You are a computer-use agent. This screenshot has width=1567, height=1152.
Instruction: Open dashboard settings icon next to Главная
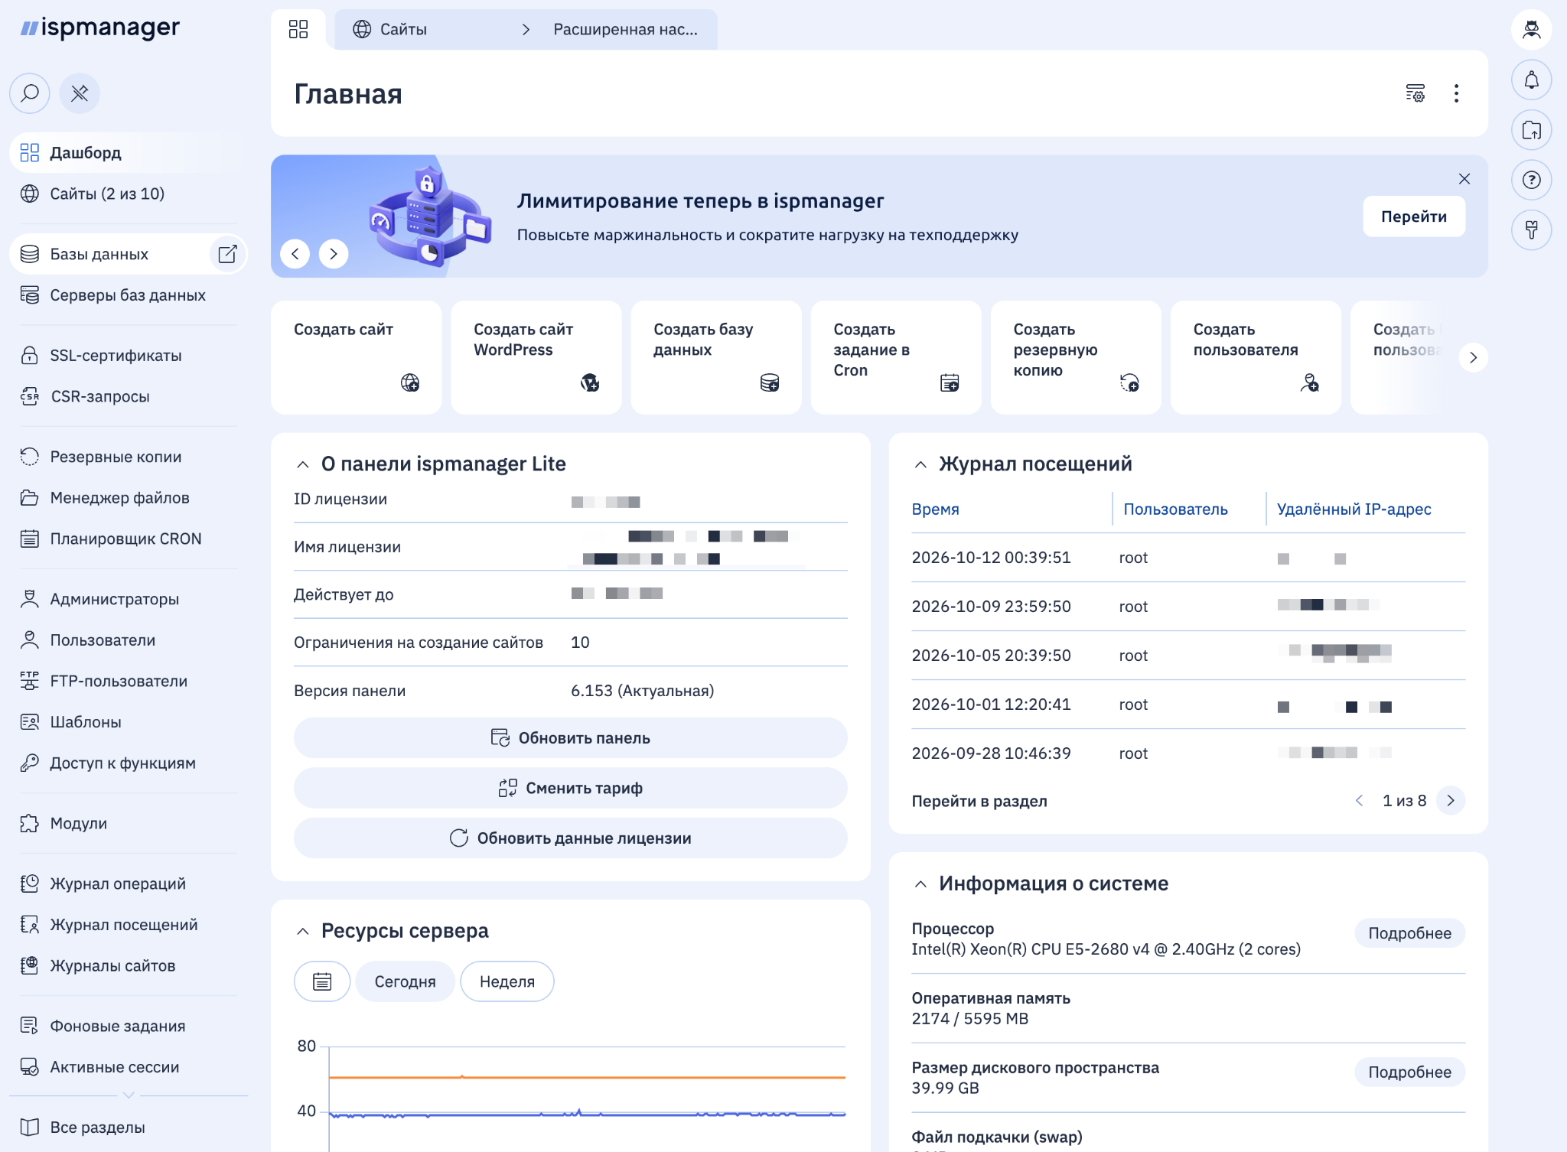(x=1416, y=93)
